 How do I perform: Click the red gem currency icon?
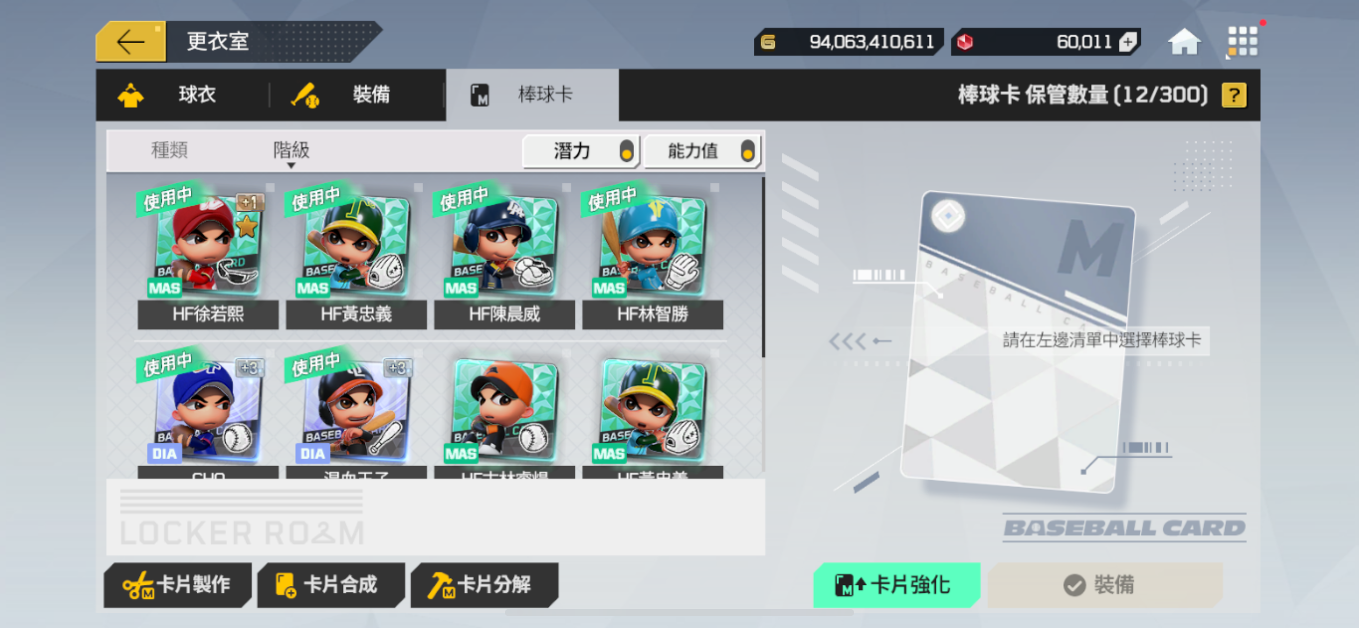(x=965, y=42)
